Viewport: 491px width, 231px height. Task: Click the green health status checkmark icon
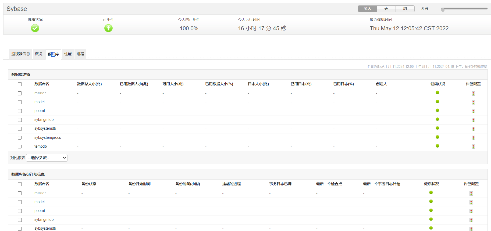35,28
